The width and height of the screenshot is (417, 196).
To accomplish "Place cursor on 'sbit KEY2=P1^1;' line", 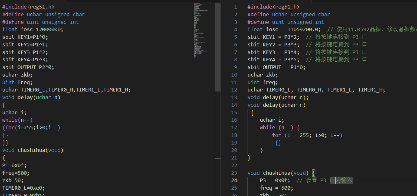I will [25, 44].
